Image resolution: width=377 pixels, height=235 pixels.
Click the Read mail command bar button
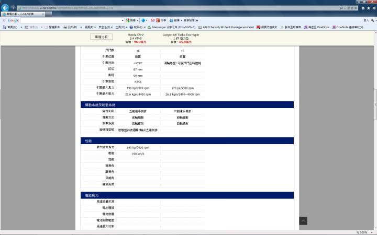(x=52, y=27)
